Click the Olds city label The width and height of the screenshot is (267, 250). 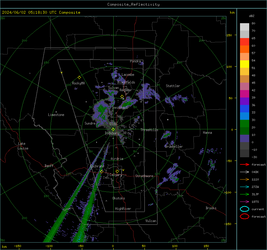click(x=113, y=124)
